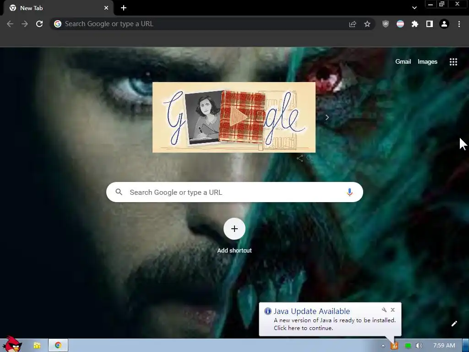
Task: Open the Google apps grid
Action: (x=453, y=62)
